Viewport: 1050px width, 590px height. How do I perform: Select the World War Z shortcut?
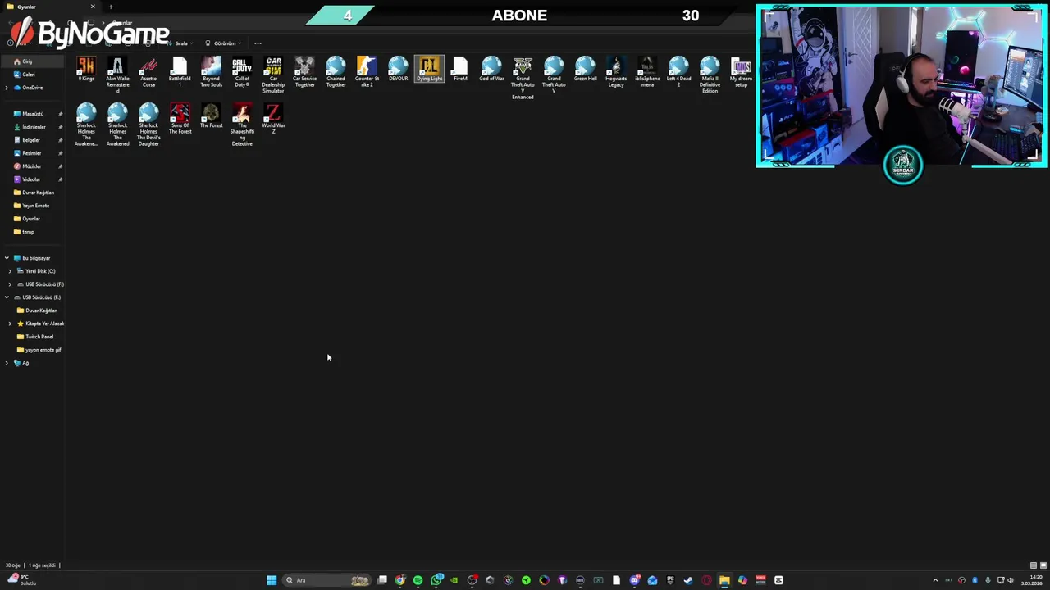tap(273, 119)
